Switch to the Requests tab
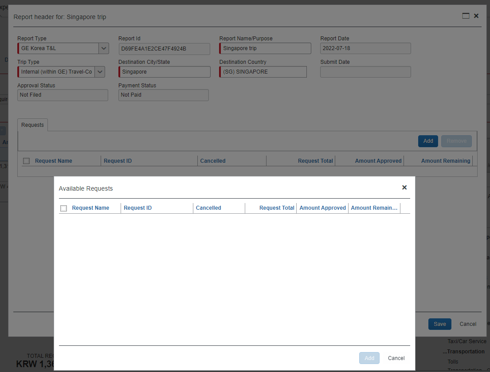490x372 pixels. coord(32,125)
